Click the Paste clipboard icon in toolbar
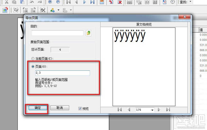Viewport: 207px width, 130px height. pyautogui.click(x=22, y=2)
